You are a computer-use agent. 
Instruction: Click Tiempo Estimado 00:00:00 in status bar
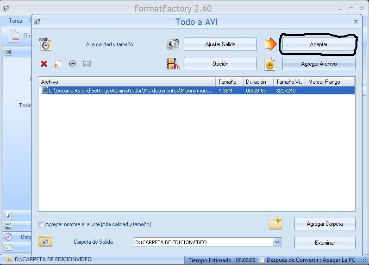click(x=222, y=260)
